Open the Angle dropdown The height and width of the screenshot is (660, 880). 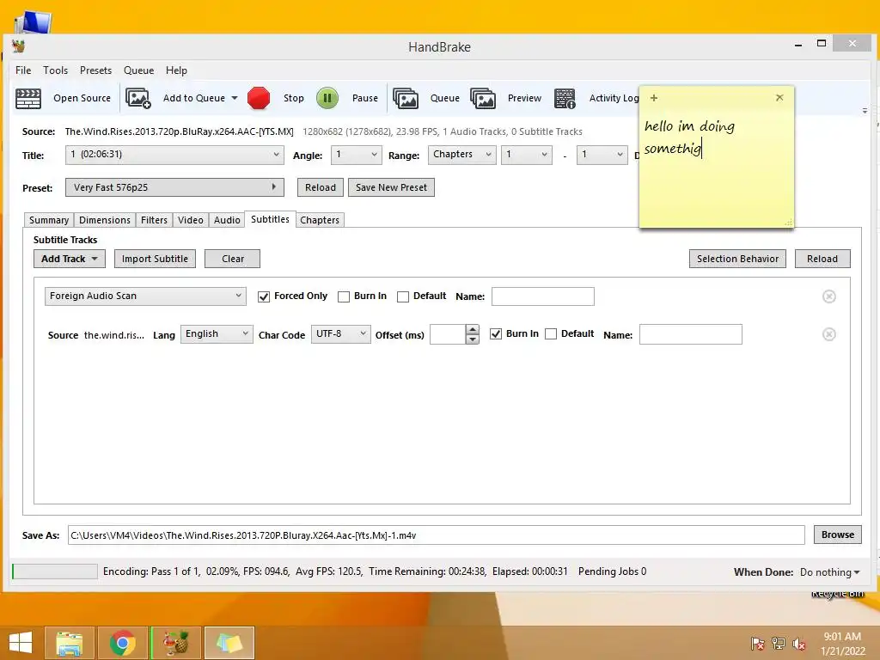click(x=357, y=155)
